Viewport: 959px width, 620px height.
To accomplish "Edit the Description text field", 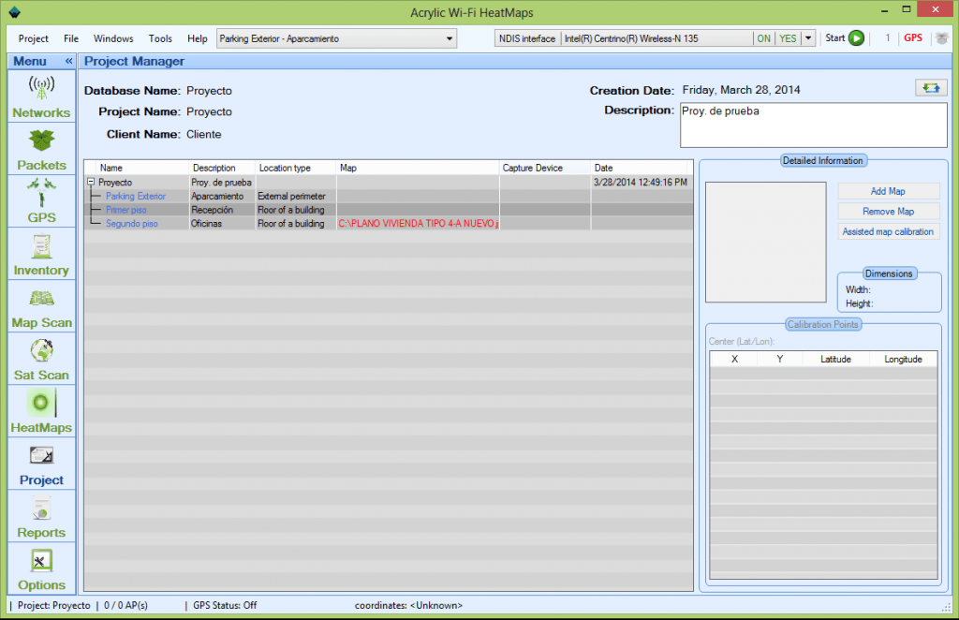I will (x=813, y=124).
